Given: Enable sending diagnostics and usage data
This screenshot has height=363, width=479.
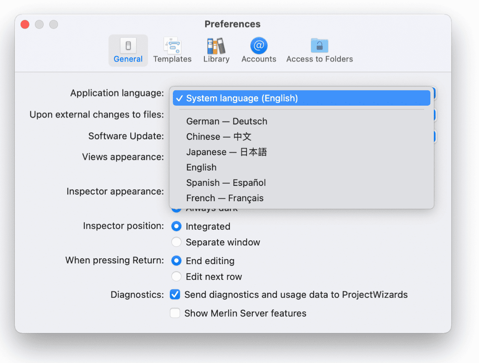Looking at the screenshot, I should [175, 295].
